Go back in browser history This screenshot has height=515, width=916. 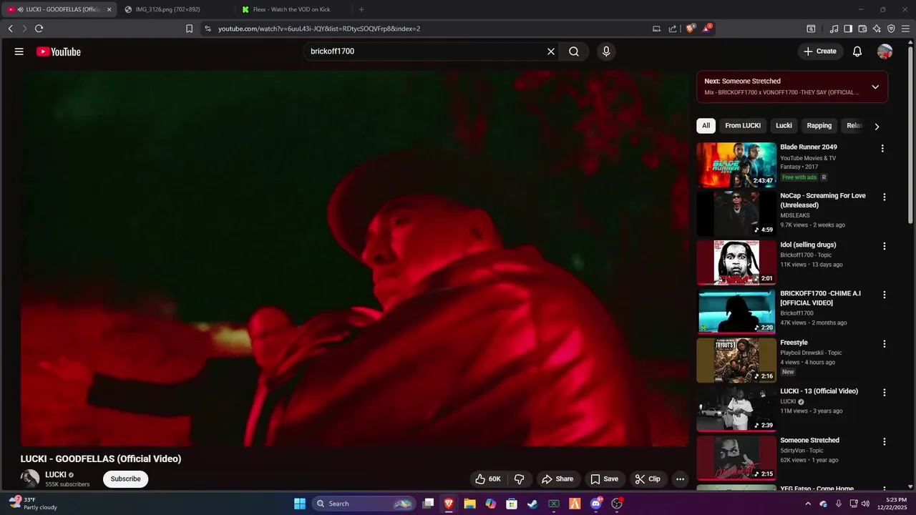(x=10, y=29)
